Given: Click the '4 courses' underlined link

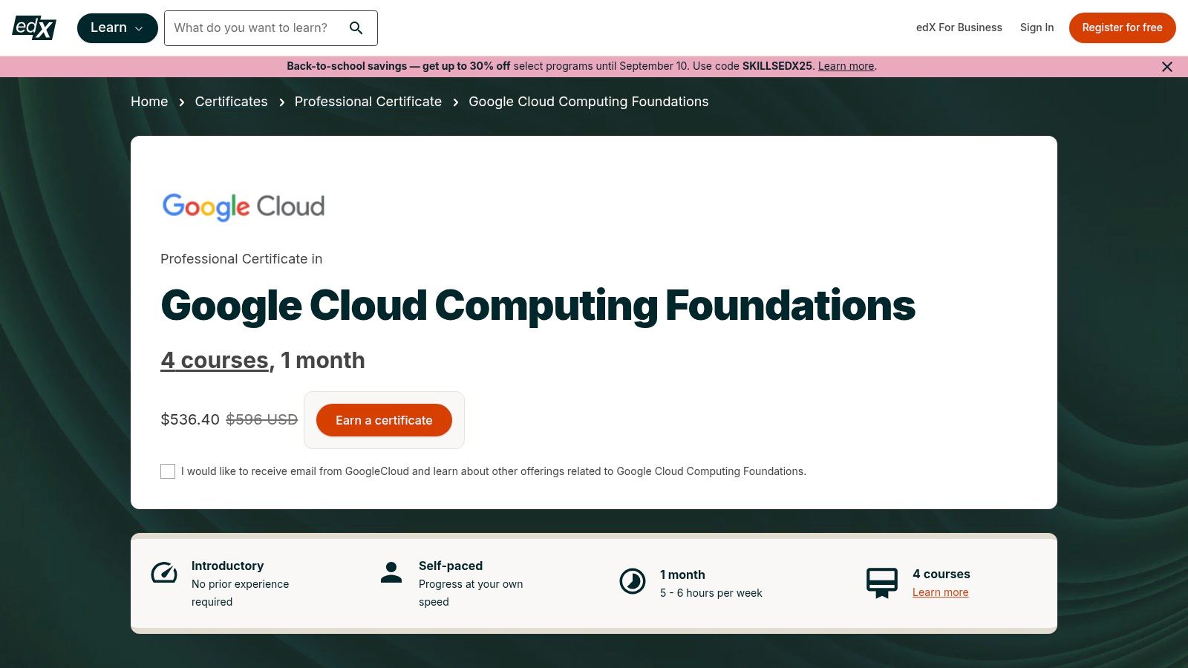Looking at the screenshot, I should point(215,361).
